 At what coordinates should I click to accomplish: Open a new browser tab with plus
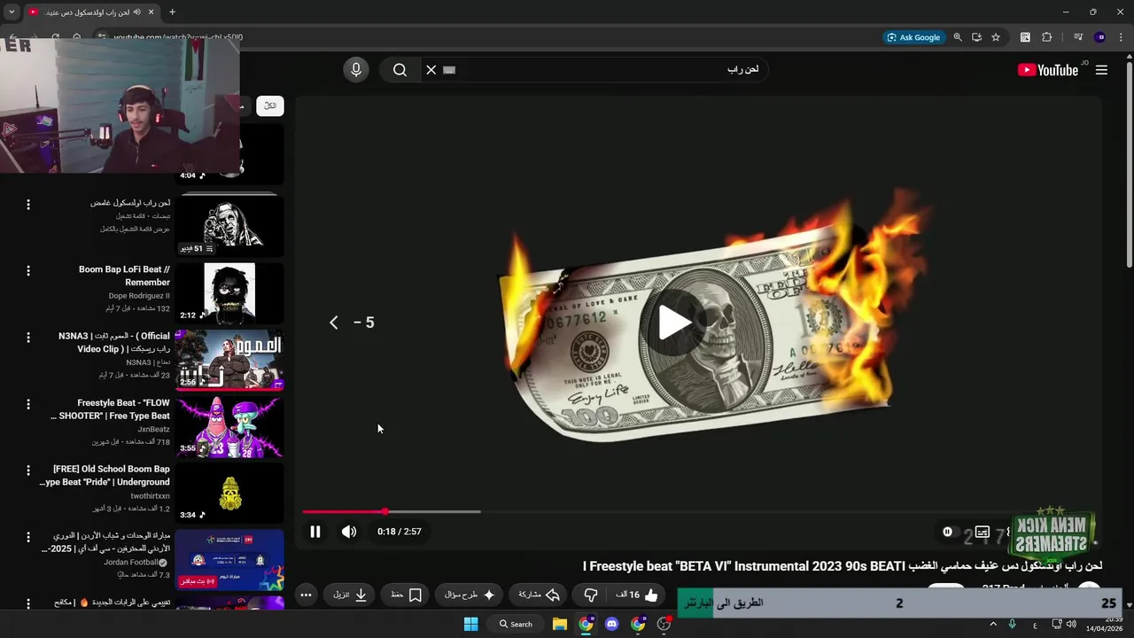172,12
